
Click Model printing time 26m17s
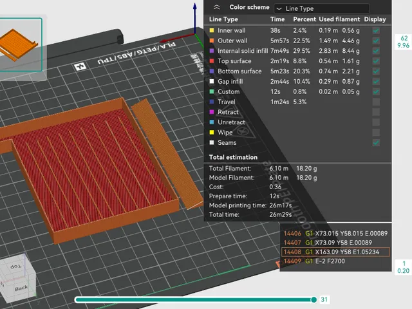coord(281,205)
